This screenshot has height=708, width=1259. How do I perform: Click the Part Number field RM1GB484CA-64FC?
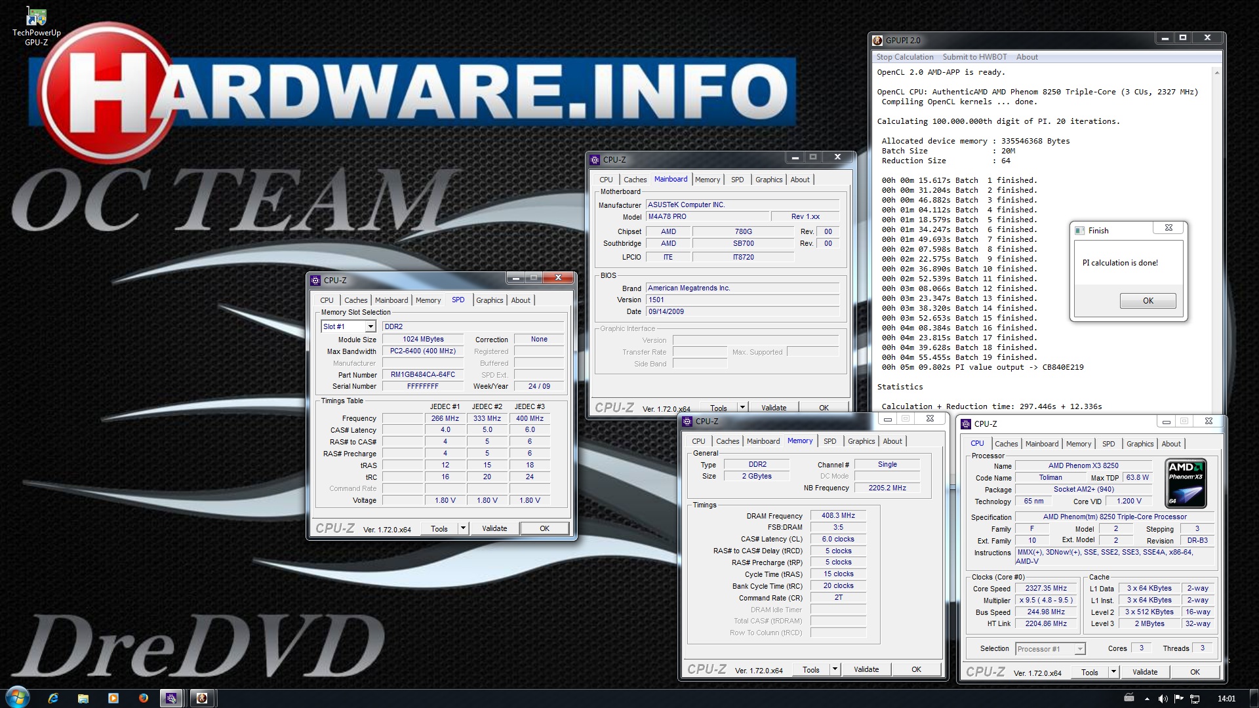[422, 375]
